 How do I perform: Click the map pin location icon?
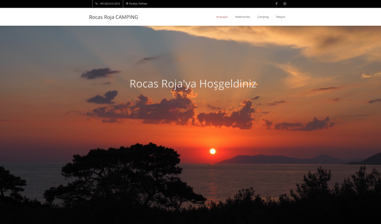pos(127,4)
